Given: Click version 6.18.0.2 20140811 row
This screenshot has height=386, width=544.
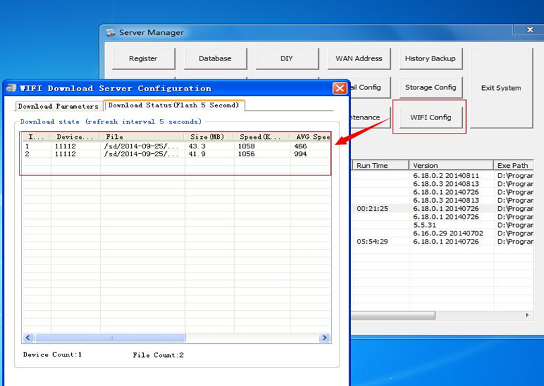Looking at the screenshot, I should point(446,176).
